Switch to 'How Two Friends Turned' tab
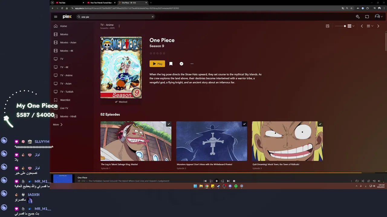This screenshot has width=387, height=217. coord(101,3)
